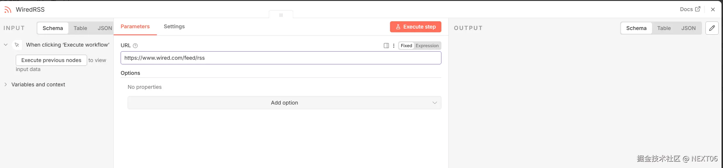The width and height of the screenshot is (723, 168).
Task: Set URL mode to Fixed
Action: tap(406, 46)
